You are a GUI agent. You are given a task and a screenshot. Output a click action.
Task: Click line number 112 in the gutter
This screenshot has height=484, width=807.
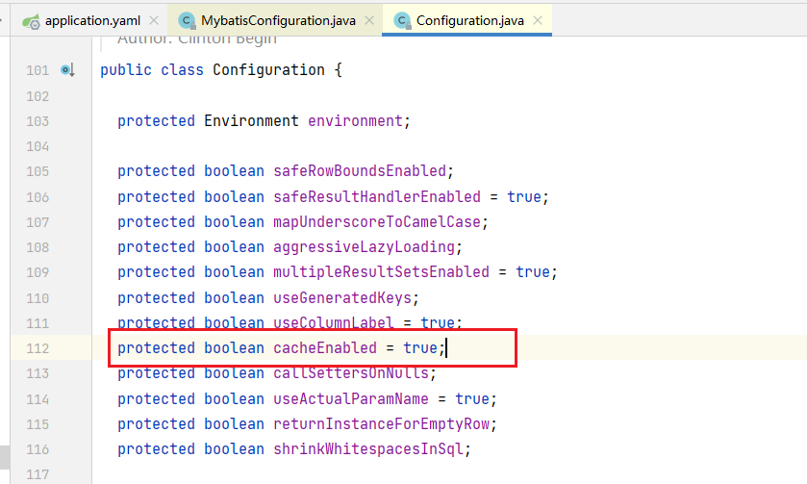point(37,348)
